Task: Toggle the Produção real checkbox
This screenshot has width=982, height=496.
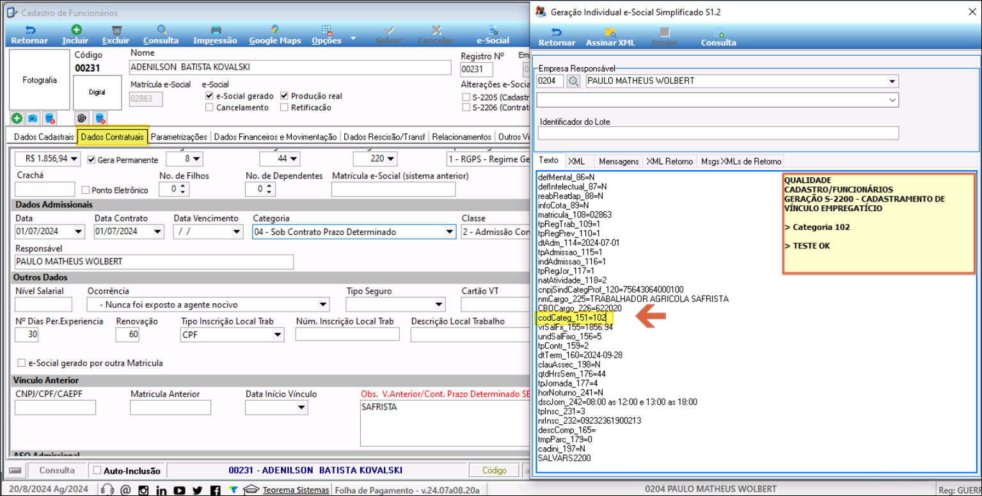Action: point(284,96)
